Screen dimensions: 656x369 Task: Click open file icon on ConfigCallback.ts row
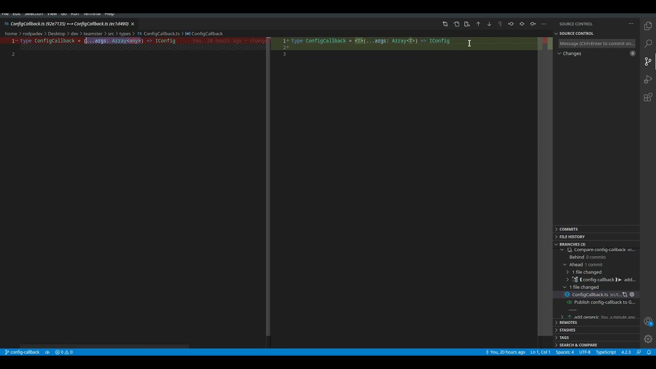625,295
